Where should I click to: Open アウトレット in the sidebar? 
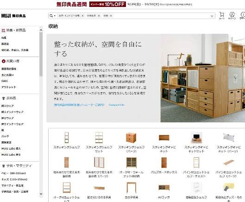9,87
